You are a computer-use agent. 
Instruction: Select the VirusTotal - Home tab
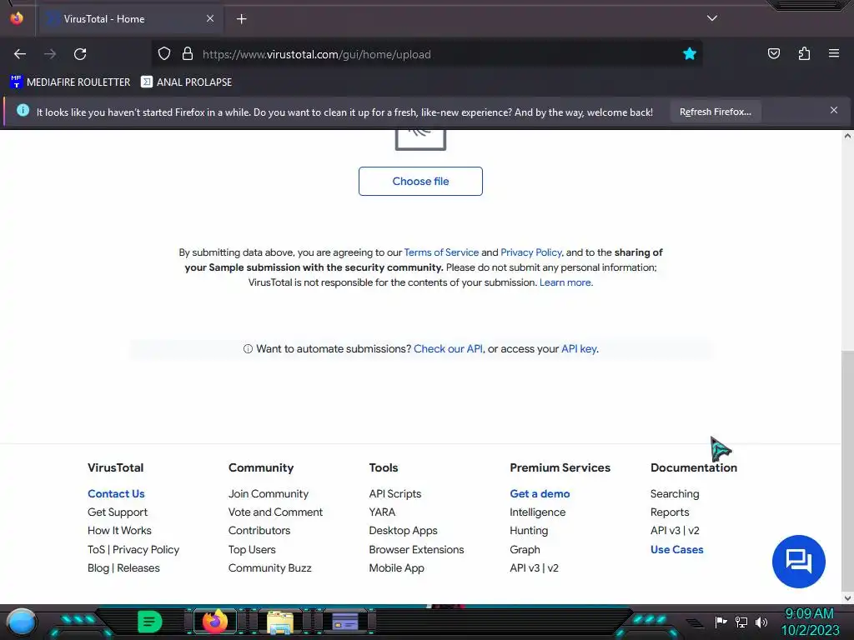pyautogui.click(x=129, y=19)
